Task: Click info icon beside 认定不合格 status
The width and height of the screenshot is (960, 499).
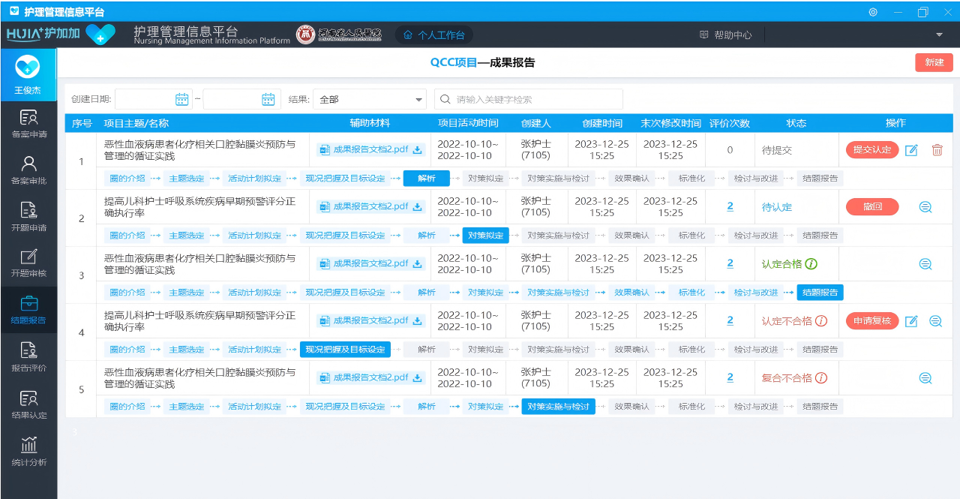Action: (x=821, y=321)
